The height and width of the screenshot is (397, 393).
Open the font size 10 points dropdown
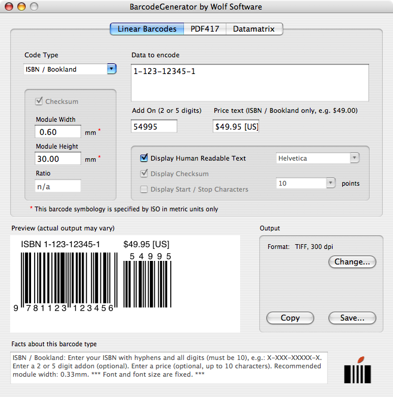pos(306,183)
